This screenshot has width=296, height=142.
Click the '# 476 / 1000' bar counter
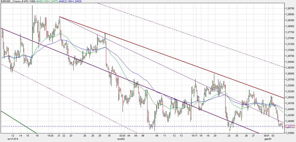click(28, 1)
